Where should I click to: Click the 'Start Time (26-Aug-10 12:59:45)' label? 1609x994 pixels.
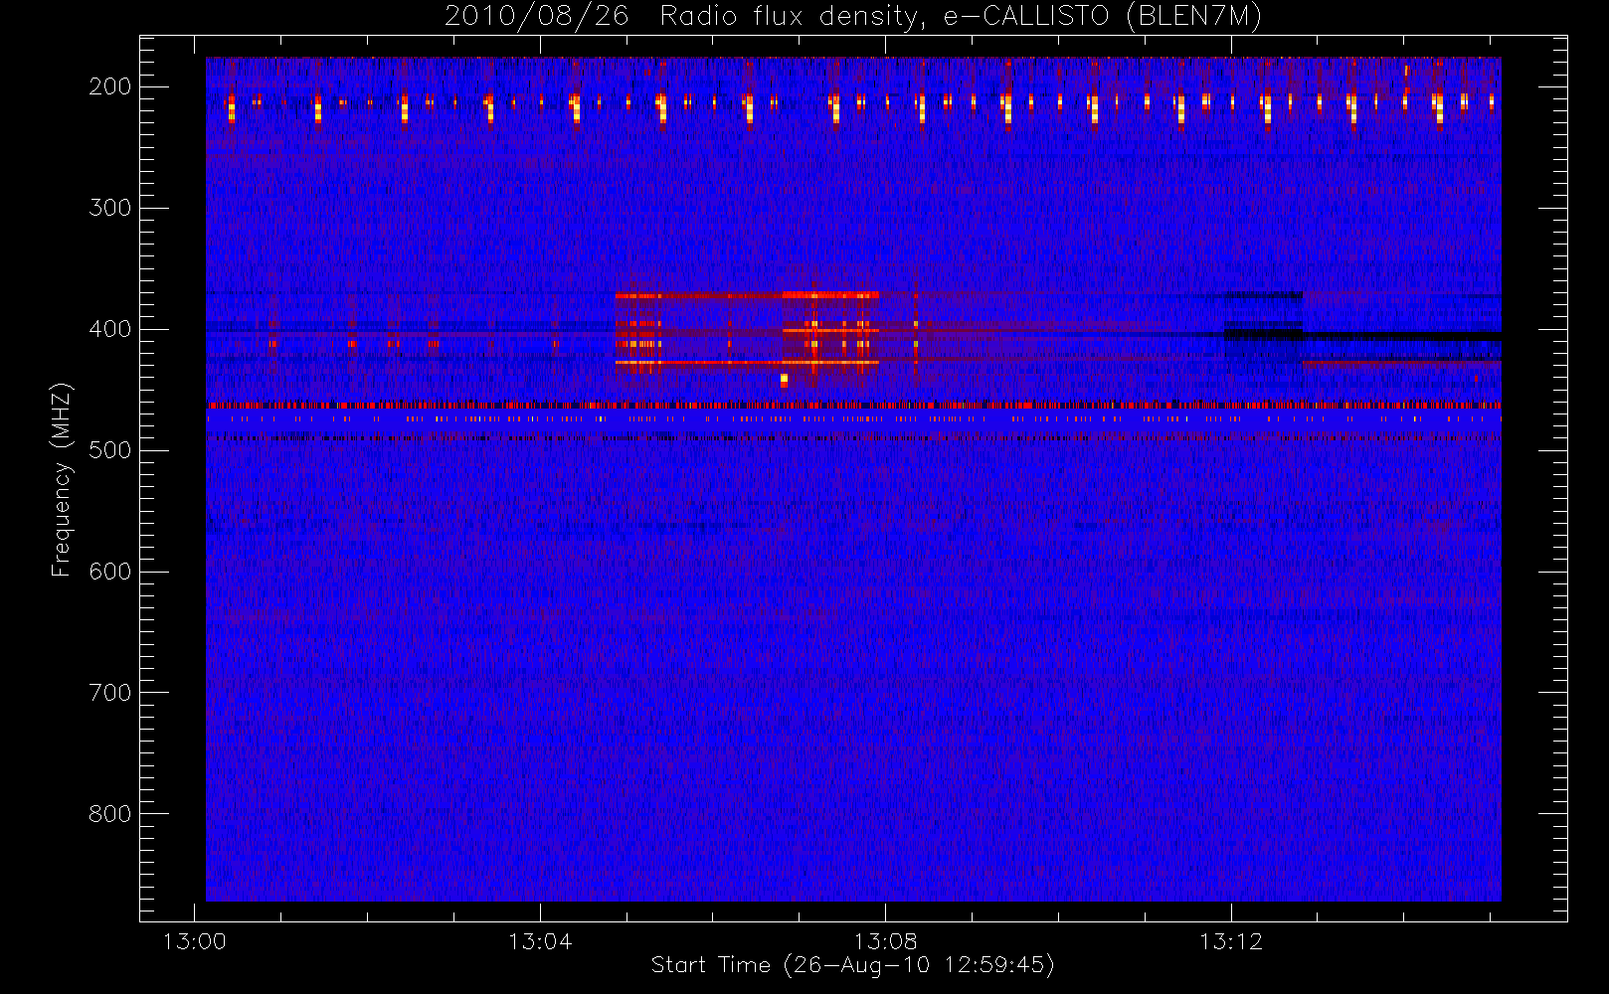pos(852,965)
